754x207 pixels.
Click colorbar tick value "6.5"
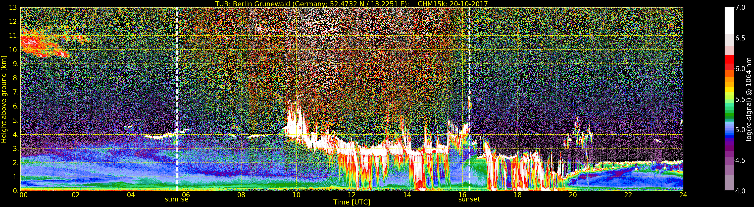[740, 38]
